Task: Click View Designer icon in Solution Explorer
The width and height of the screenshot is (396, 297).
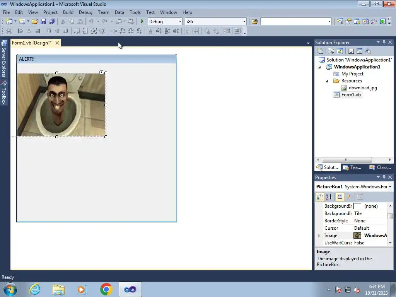Action: point(359,51)
